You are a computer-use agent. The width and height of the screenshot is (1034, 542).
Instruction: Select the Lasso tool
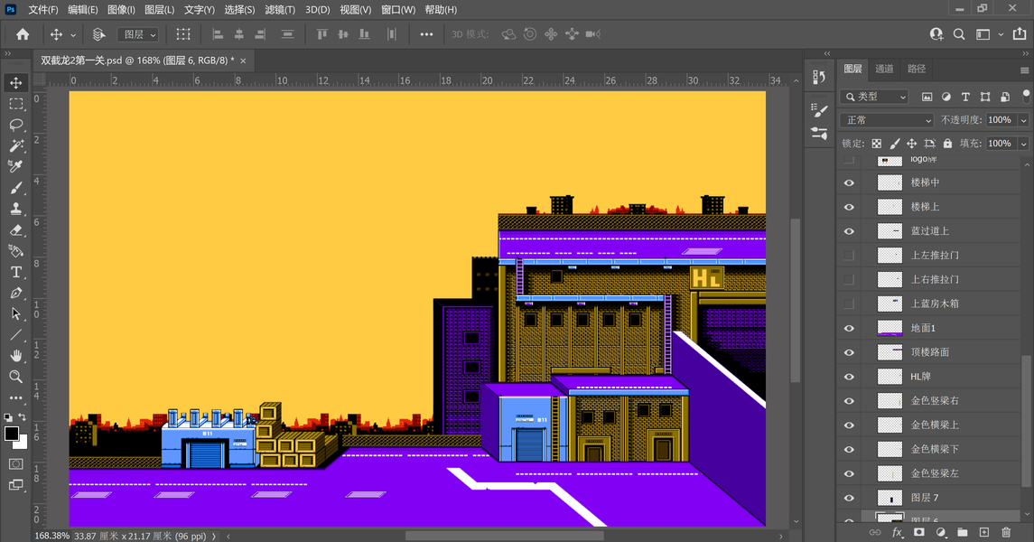pyautogui.click(x=16, y=125)
